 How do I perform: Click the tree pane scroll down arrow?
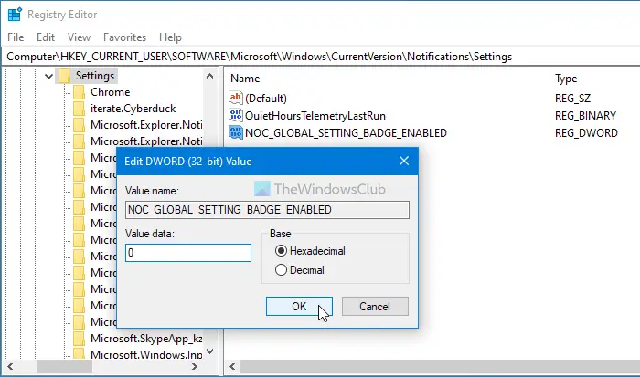coord(209,351)
